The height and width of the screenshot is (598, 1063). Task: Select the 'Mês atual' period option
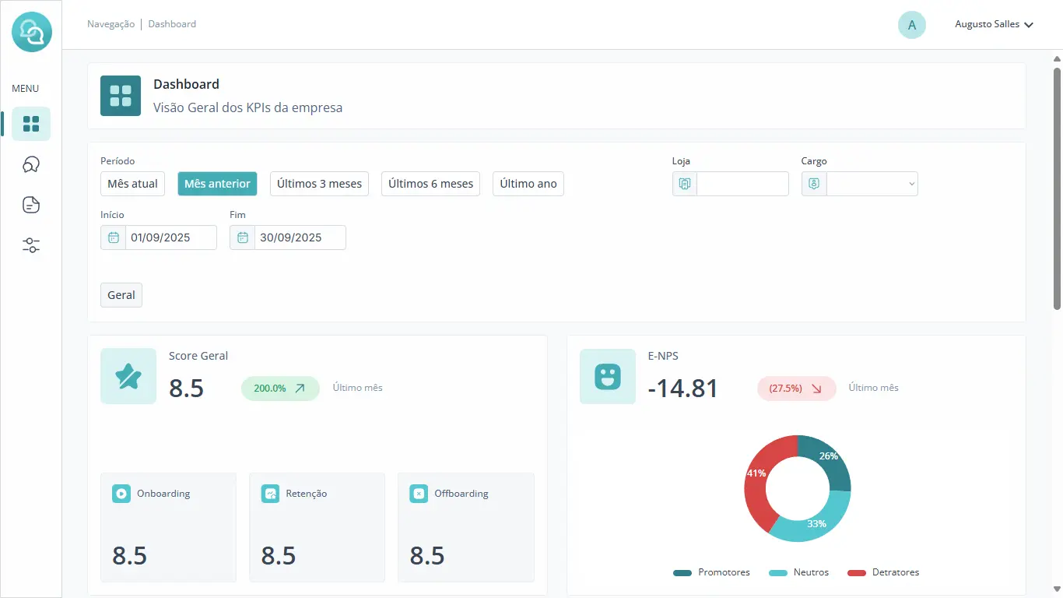[132, 184]
